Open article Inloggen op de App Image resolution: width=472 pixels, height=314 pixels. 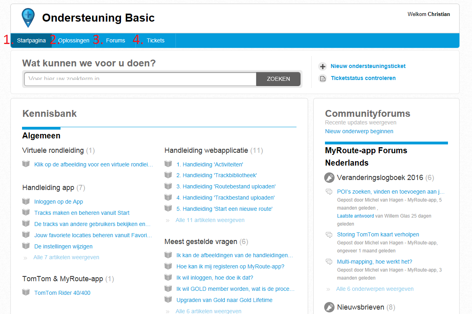pyautogui.click(x=58, y=202)
